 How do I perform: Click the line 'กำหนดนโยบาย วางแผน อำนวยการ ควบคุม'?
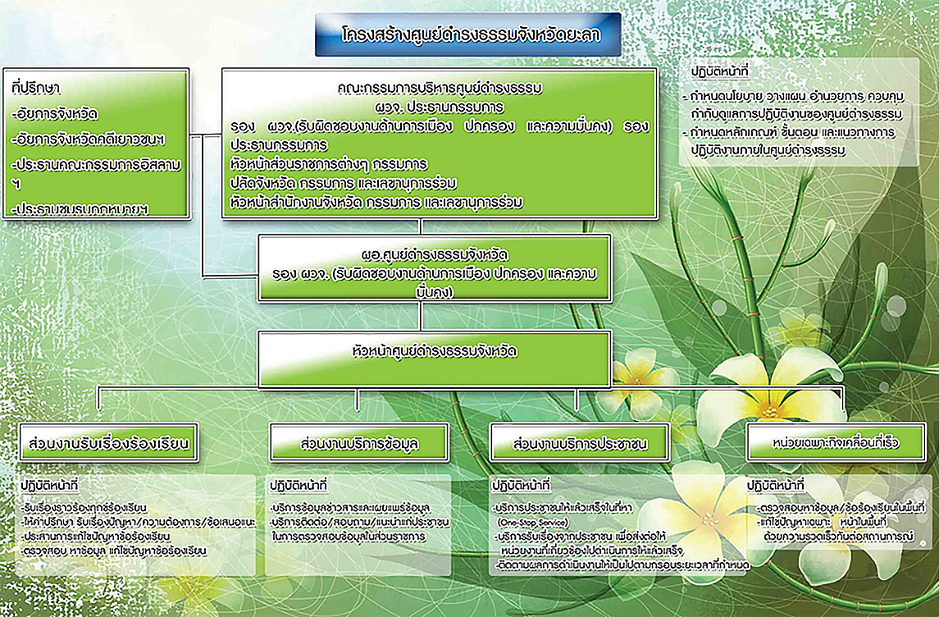(794, 96)
